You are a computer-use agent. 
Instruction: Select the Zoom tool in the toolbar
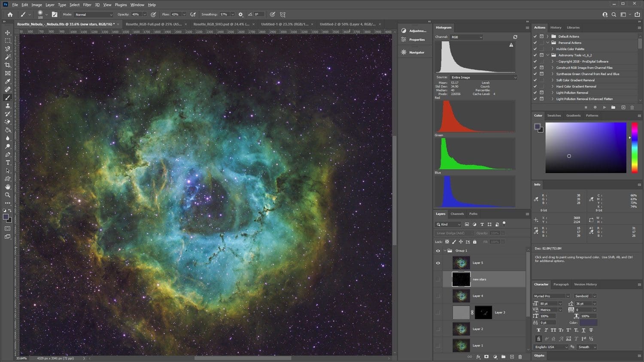tap(7, 195)
